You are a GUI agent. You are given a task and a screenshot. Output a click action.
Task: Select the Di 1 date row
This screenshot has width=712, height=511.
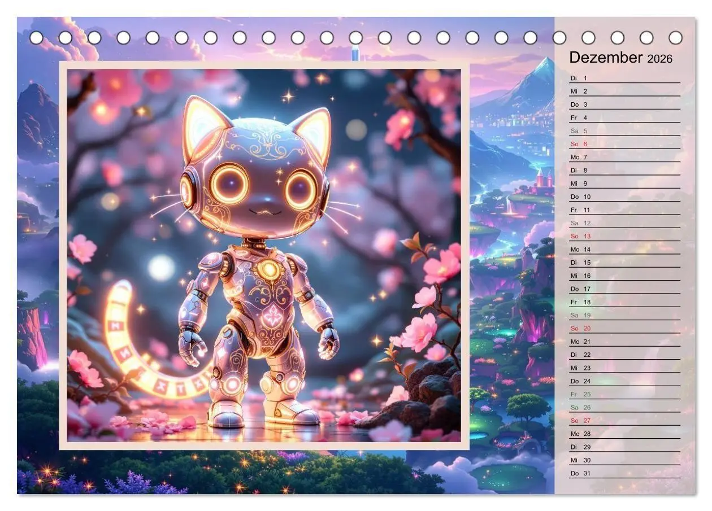pos(624,78)
